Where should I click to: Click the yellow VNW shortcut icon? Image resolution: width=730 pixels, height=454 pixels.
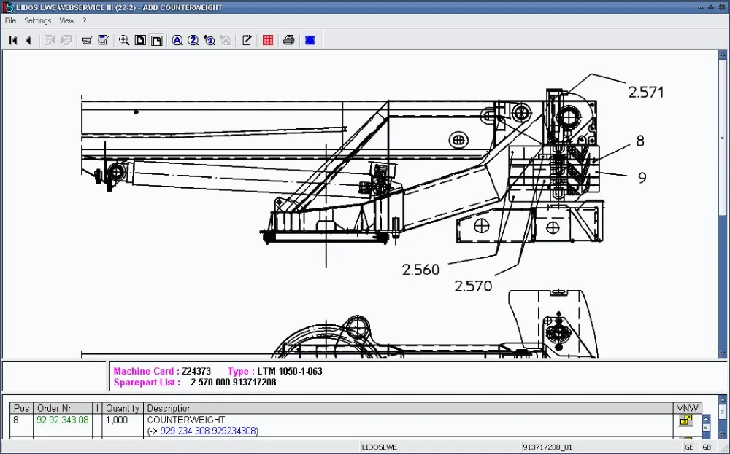point(686,420)
